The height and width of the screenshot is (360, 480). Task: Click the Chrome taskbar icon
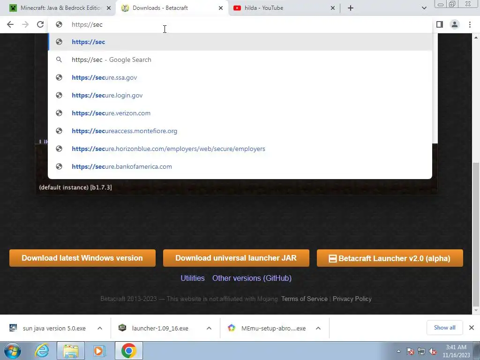tap(128, 351)
